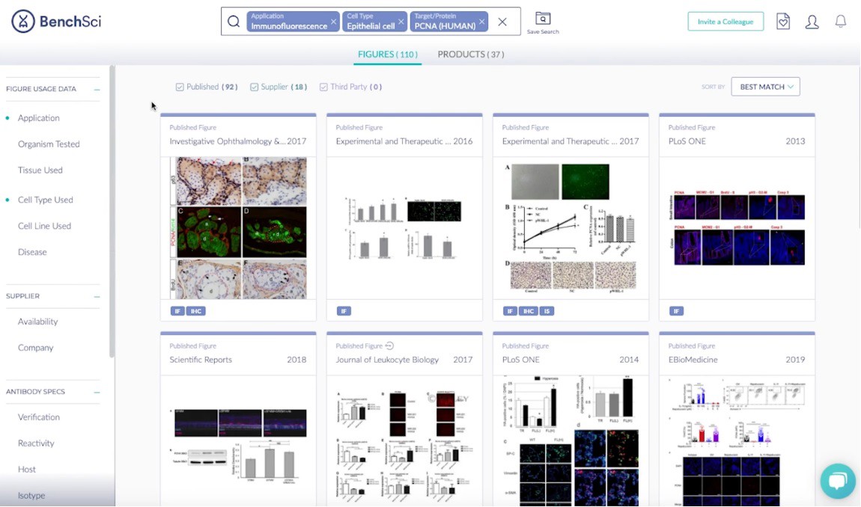Open the chat support widget

837,481
